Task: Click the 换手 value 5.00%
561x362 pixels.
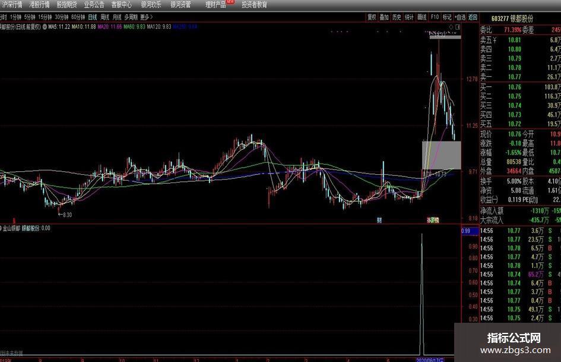Action: tap(514, 181)
